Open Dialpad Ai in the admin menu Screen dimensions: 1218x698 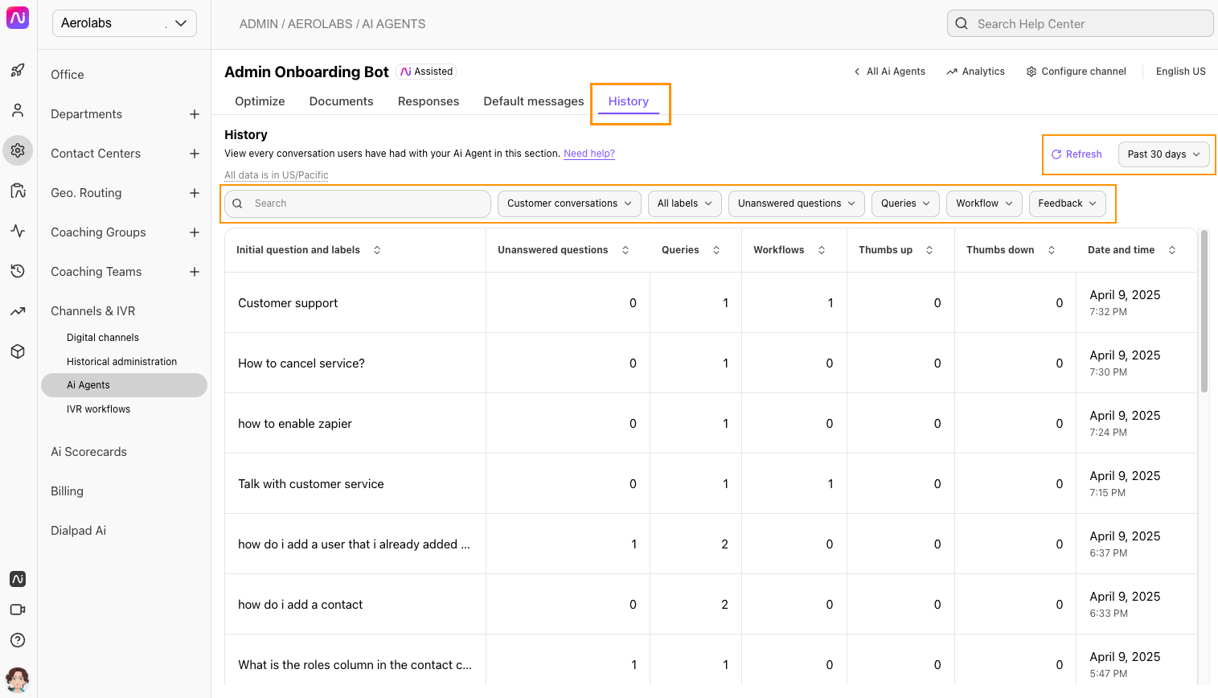pos(78,531)
